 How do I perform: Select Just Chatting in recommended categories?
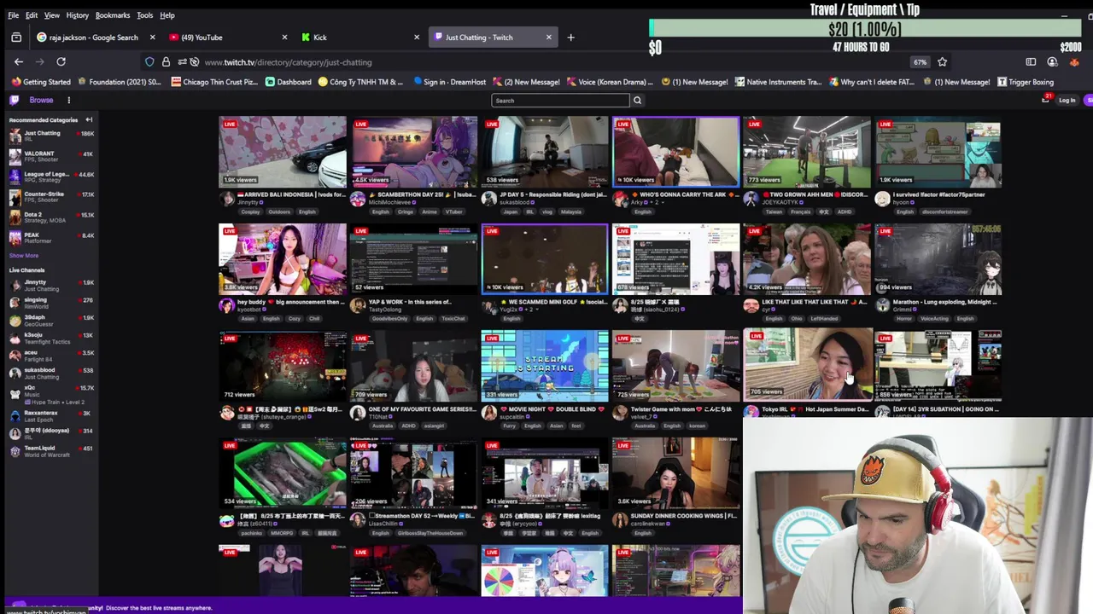[x=51, y=135]
